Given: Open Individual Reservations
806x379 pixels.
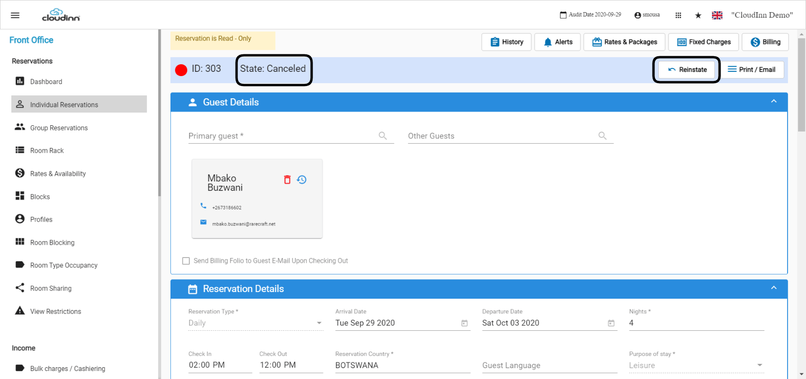Looking at the screenshot, I should (x=79, y=104).
